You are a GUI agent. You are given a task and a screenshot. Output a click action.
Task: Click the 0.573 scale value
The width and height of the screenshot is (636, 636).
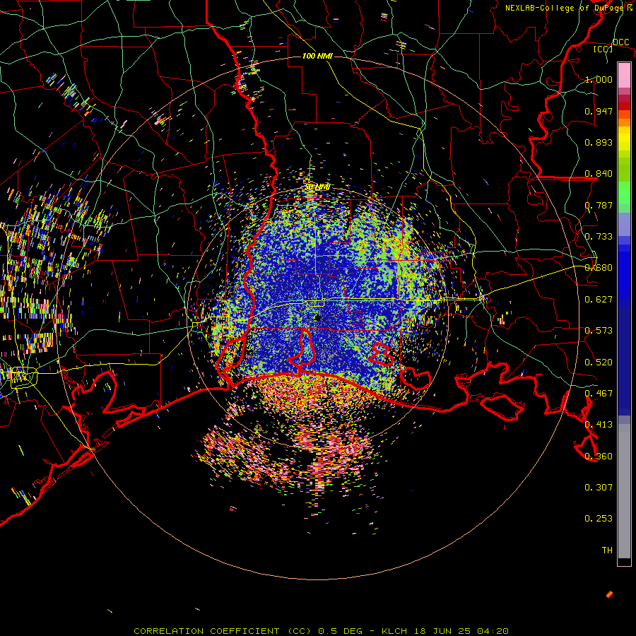tap(599, 331)
